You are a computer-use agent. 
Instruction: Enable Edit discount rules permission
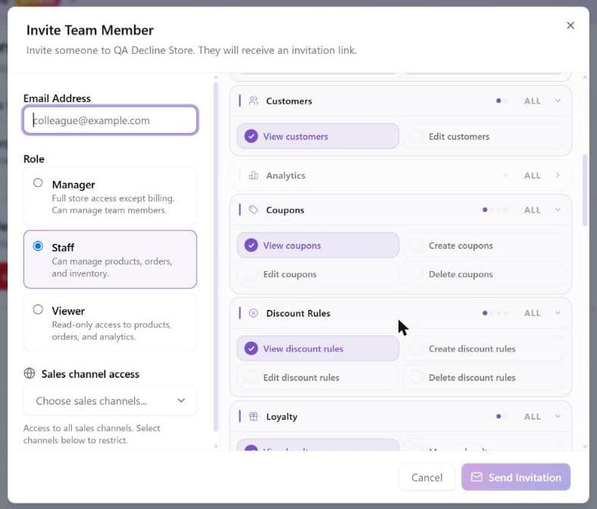point(318,378)
